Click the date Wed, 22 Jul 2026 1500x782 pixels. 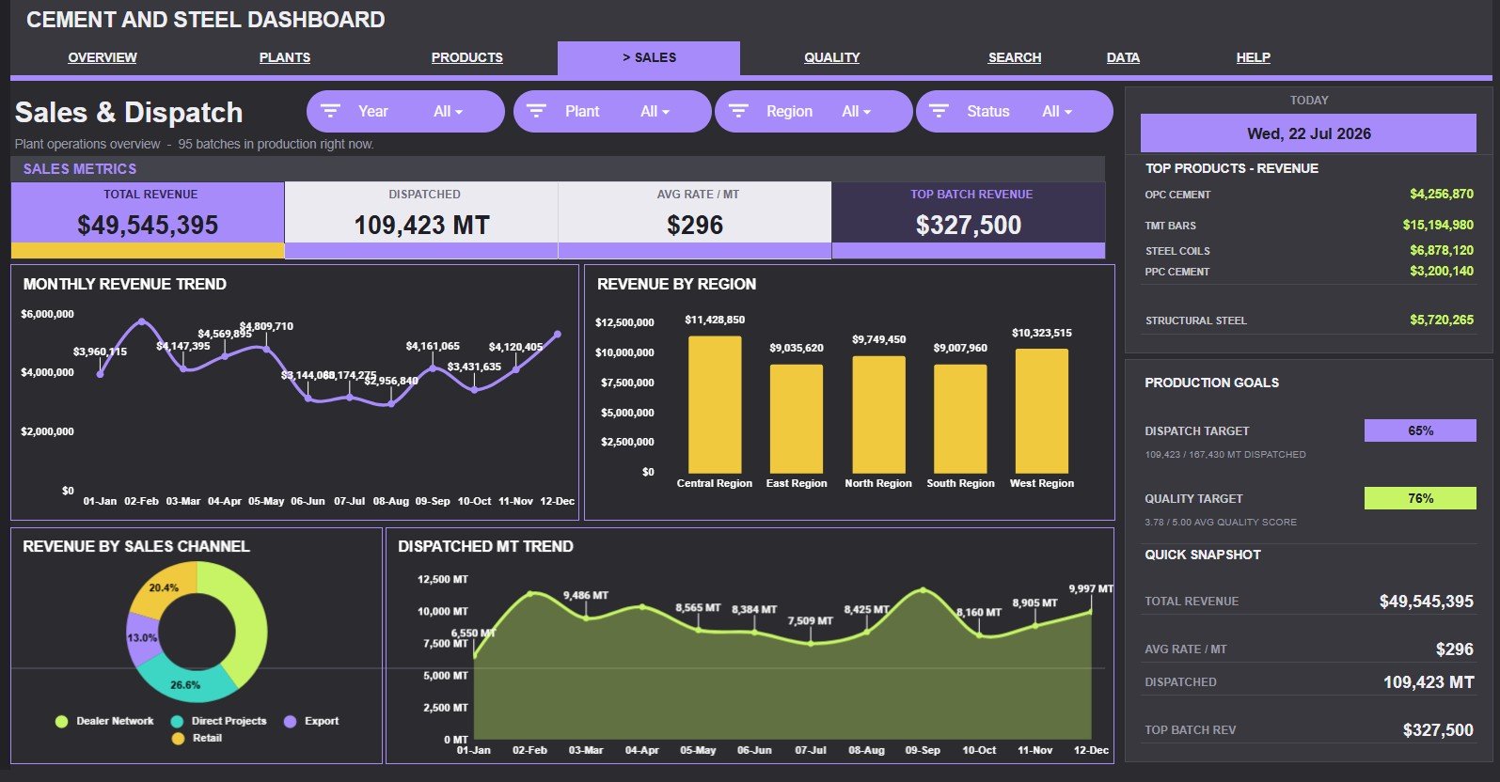(1309, 133)
